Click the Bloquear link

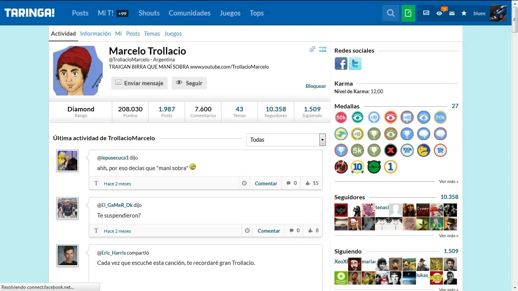click(316, 86)
